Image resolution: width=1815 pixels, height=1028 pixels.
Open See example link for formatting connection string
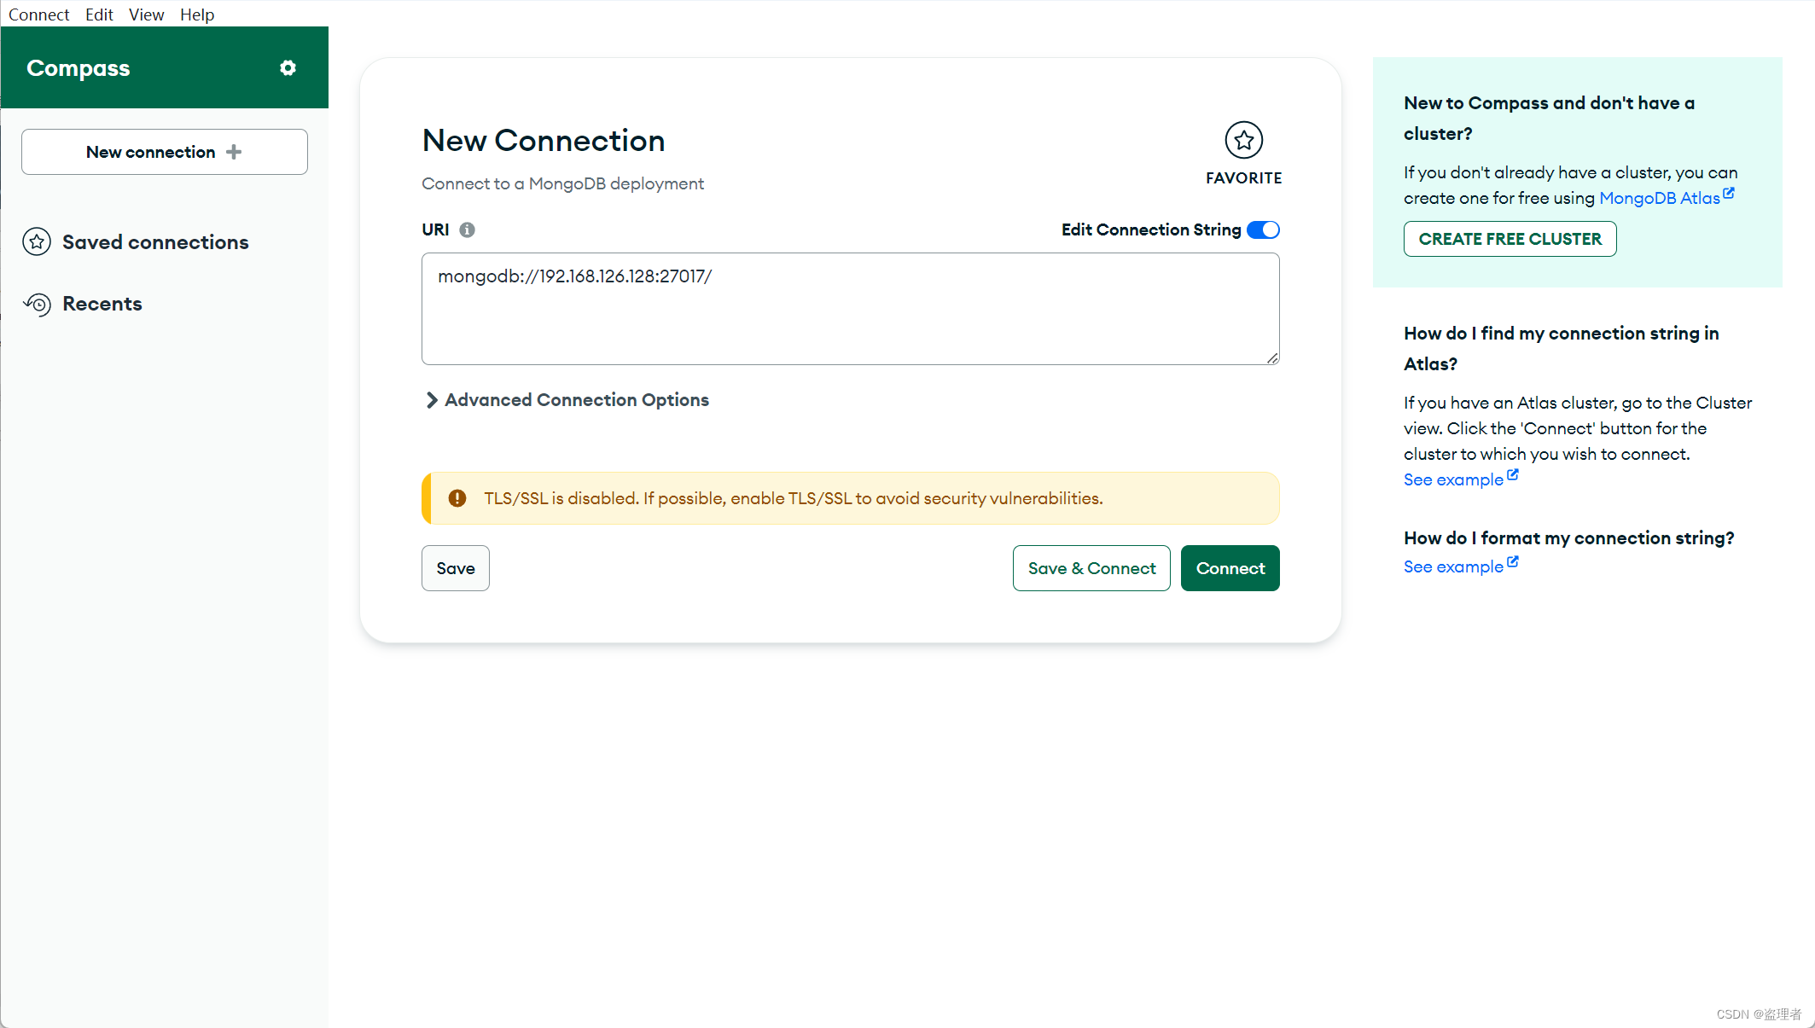pos(1453,566)
